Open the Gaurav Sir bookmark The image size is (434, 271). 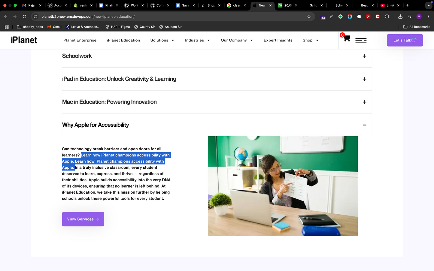[x=144, y=27]
